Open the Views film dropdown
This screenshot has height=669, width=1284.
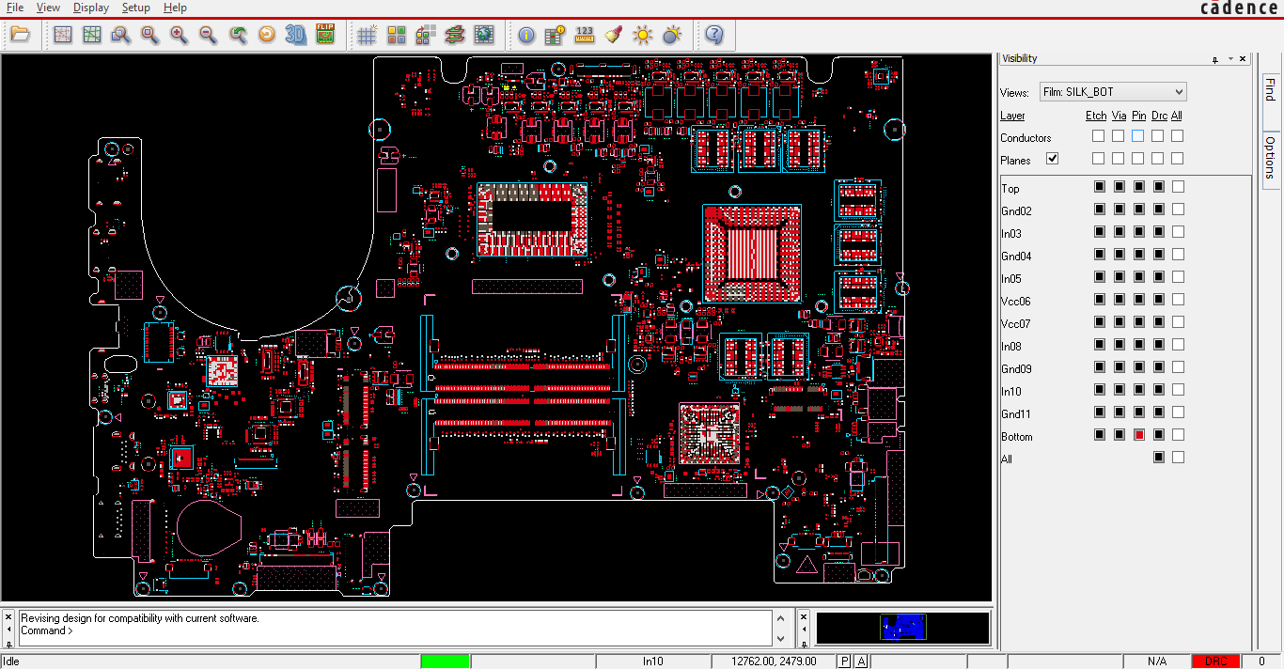point(1113,92)
